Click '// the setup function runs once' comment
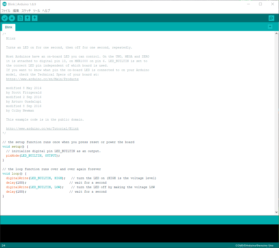Screen dimensions: 279x248 click(68, 142)
